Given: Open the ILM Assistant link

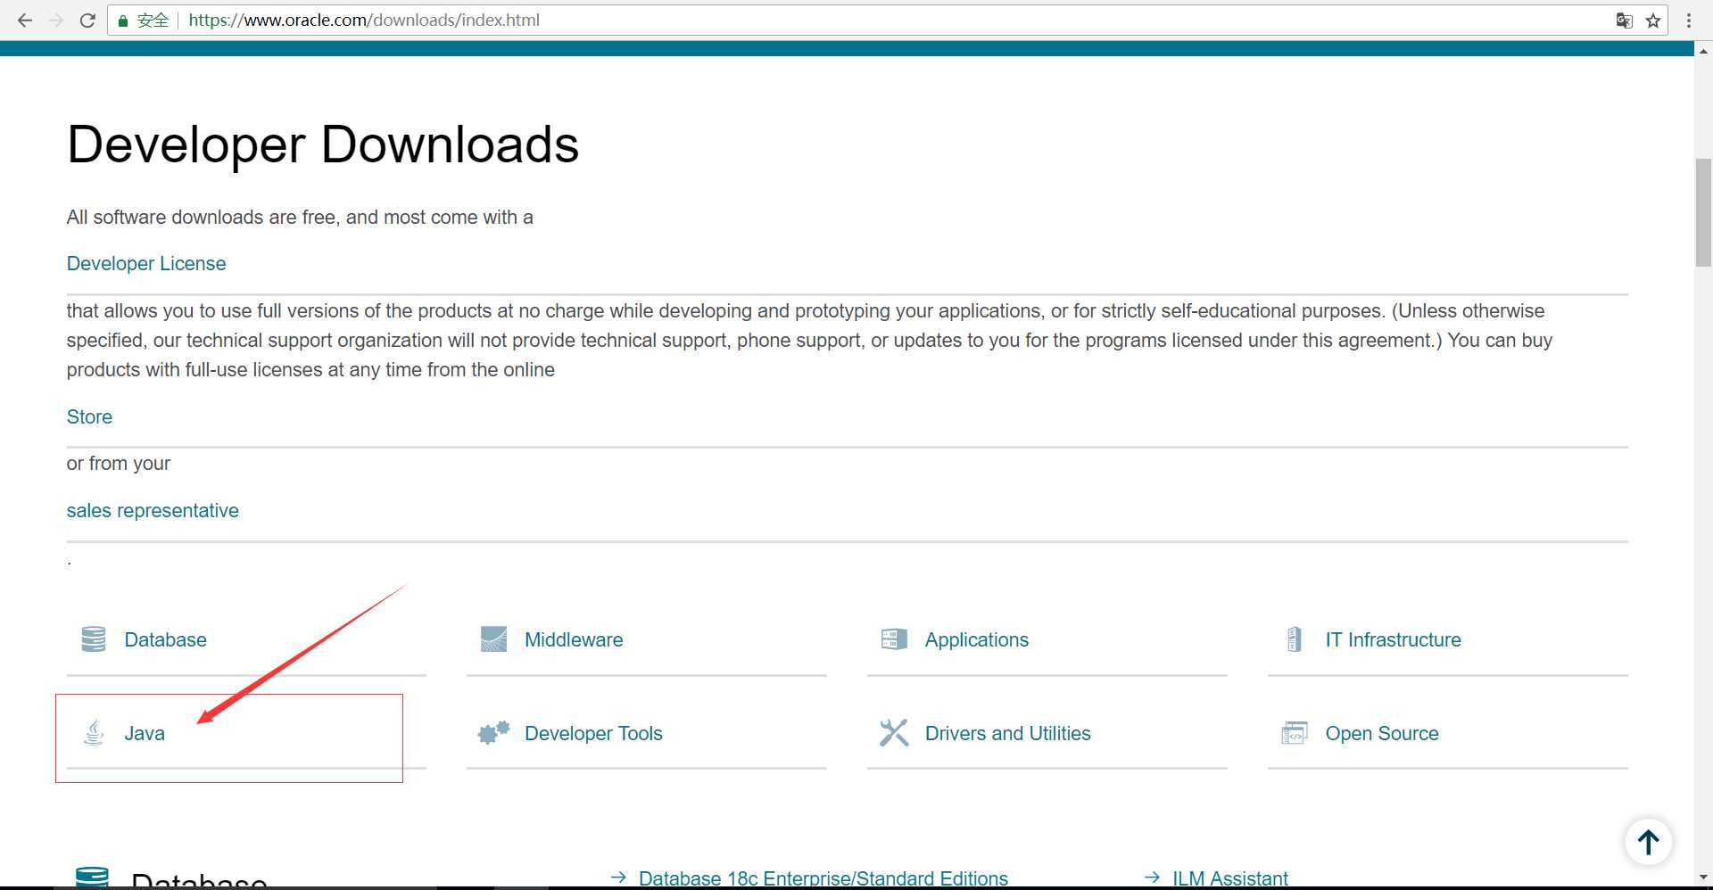Looking at the screenshot, I should [x=1229, y=878].
